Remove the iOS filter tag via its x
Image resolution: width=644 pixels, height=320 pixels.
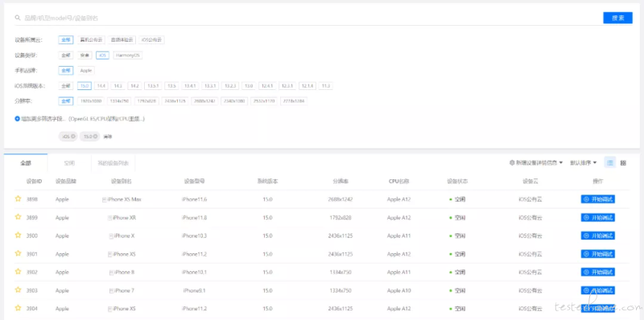pos(72,136)
